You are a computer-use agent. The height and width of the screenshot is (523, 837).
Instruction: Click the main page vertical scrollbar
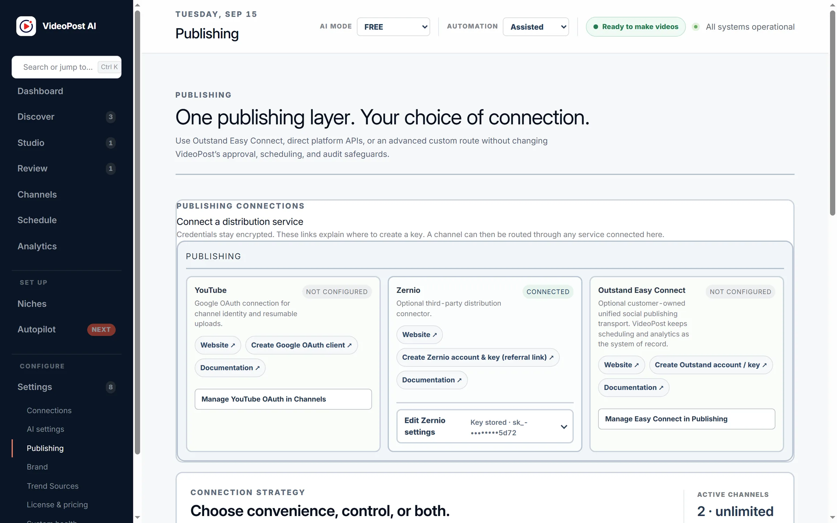[832, 113]
